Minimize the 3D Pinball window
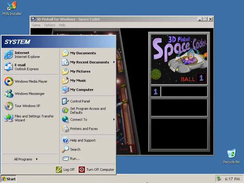This screenshot has height=183, width=244. click(x=200, y=19)
